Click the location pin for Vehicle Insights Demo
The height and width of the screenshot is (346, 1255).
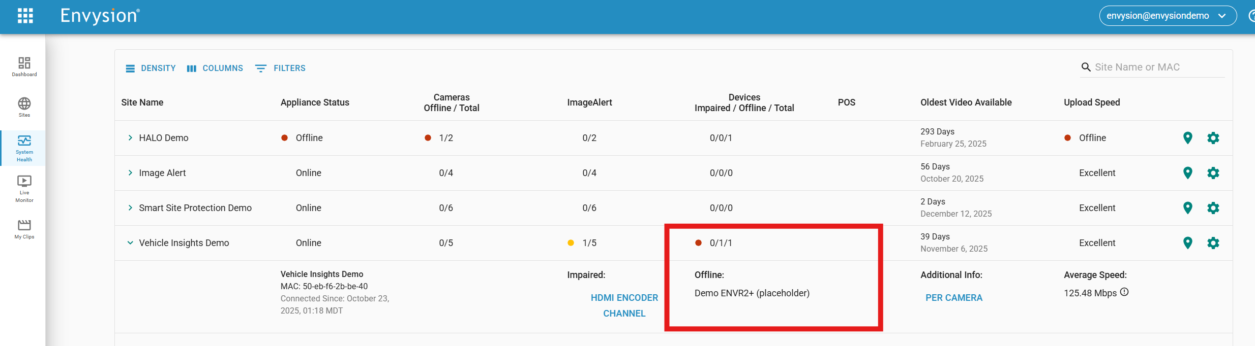point(1187,243)
